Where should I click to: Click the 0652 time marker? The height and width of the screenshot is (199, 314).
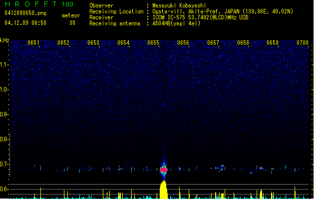[x=63, y=43]
